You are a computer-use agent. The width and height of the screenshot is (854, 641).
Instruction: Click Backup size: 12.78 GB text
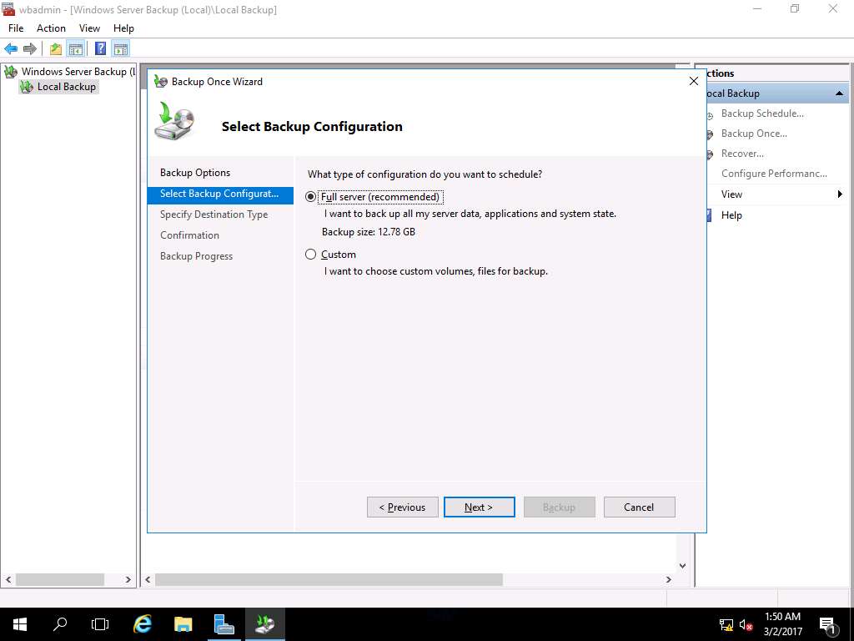368,232
